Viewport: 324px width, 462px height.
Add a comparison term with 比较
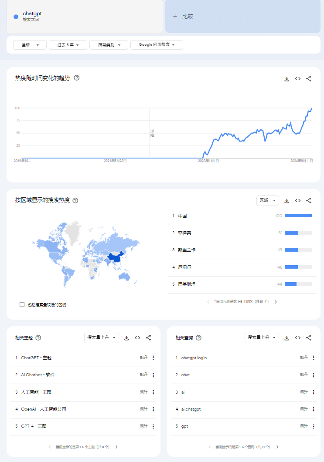(x=242, y=16)
